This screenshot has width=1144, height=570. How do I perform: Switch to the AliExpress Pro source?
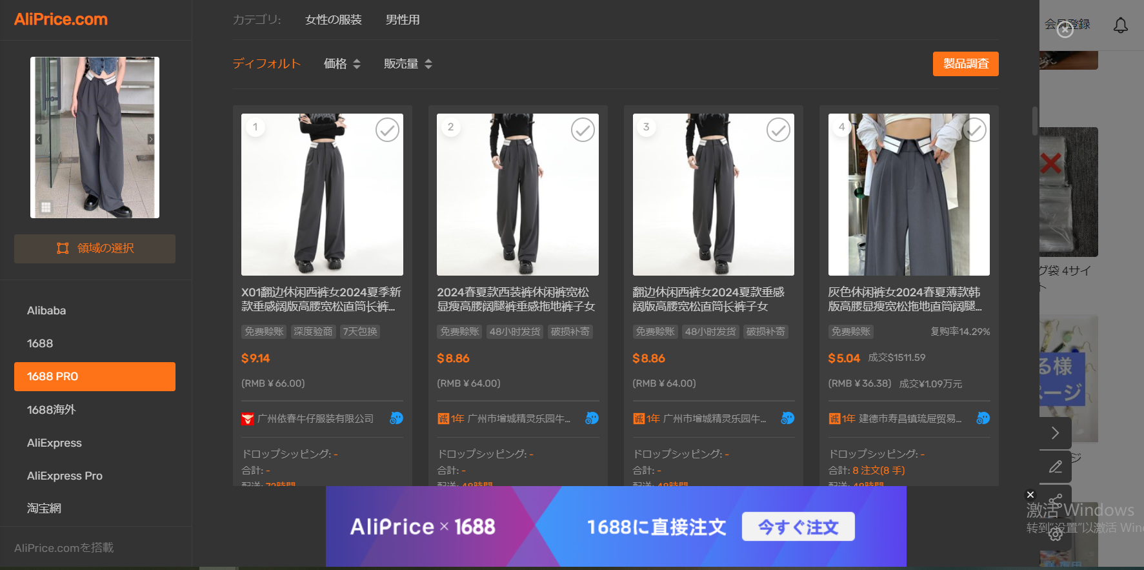(95, 476)
